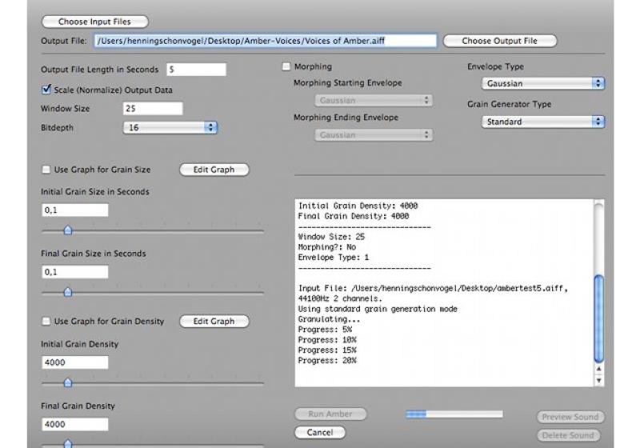Click the Initial Grain Size slider handle
Viewport: 640px width, 448px height.
pos(67,230)
